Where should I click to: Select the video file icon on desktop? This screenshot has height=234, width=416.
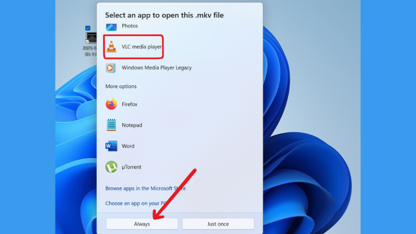tap(91, 38)
